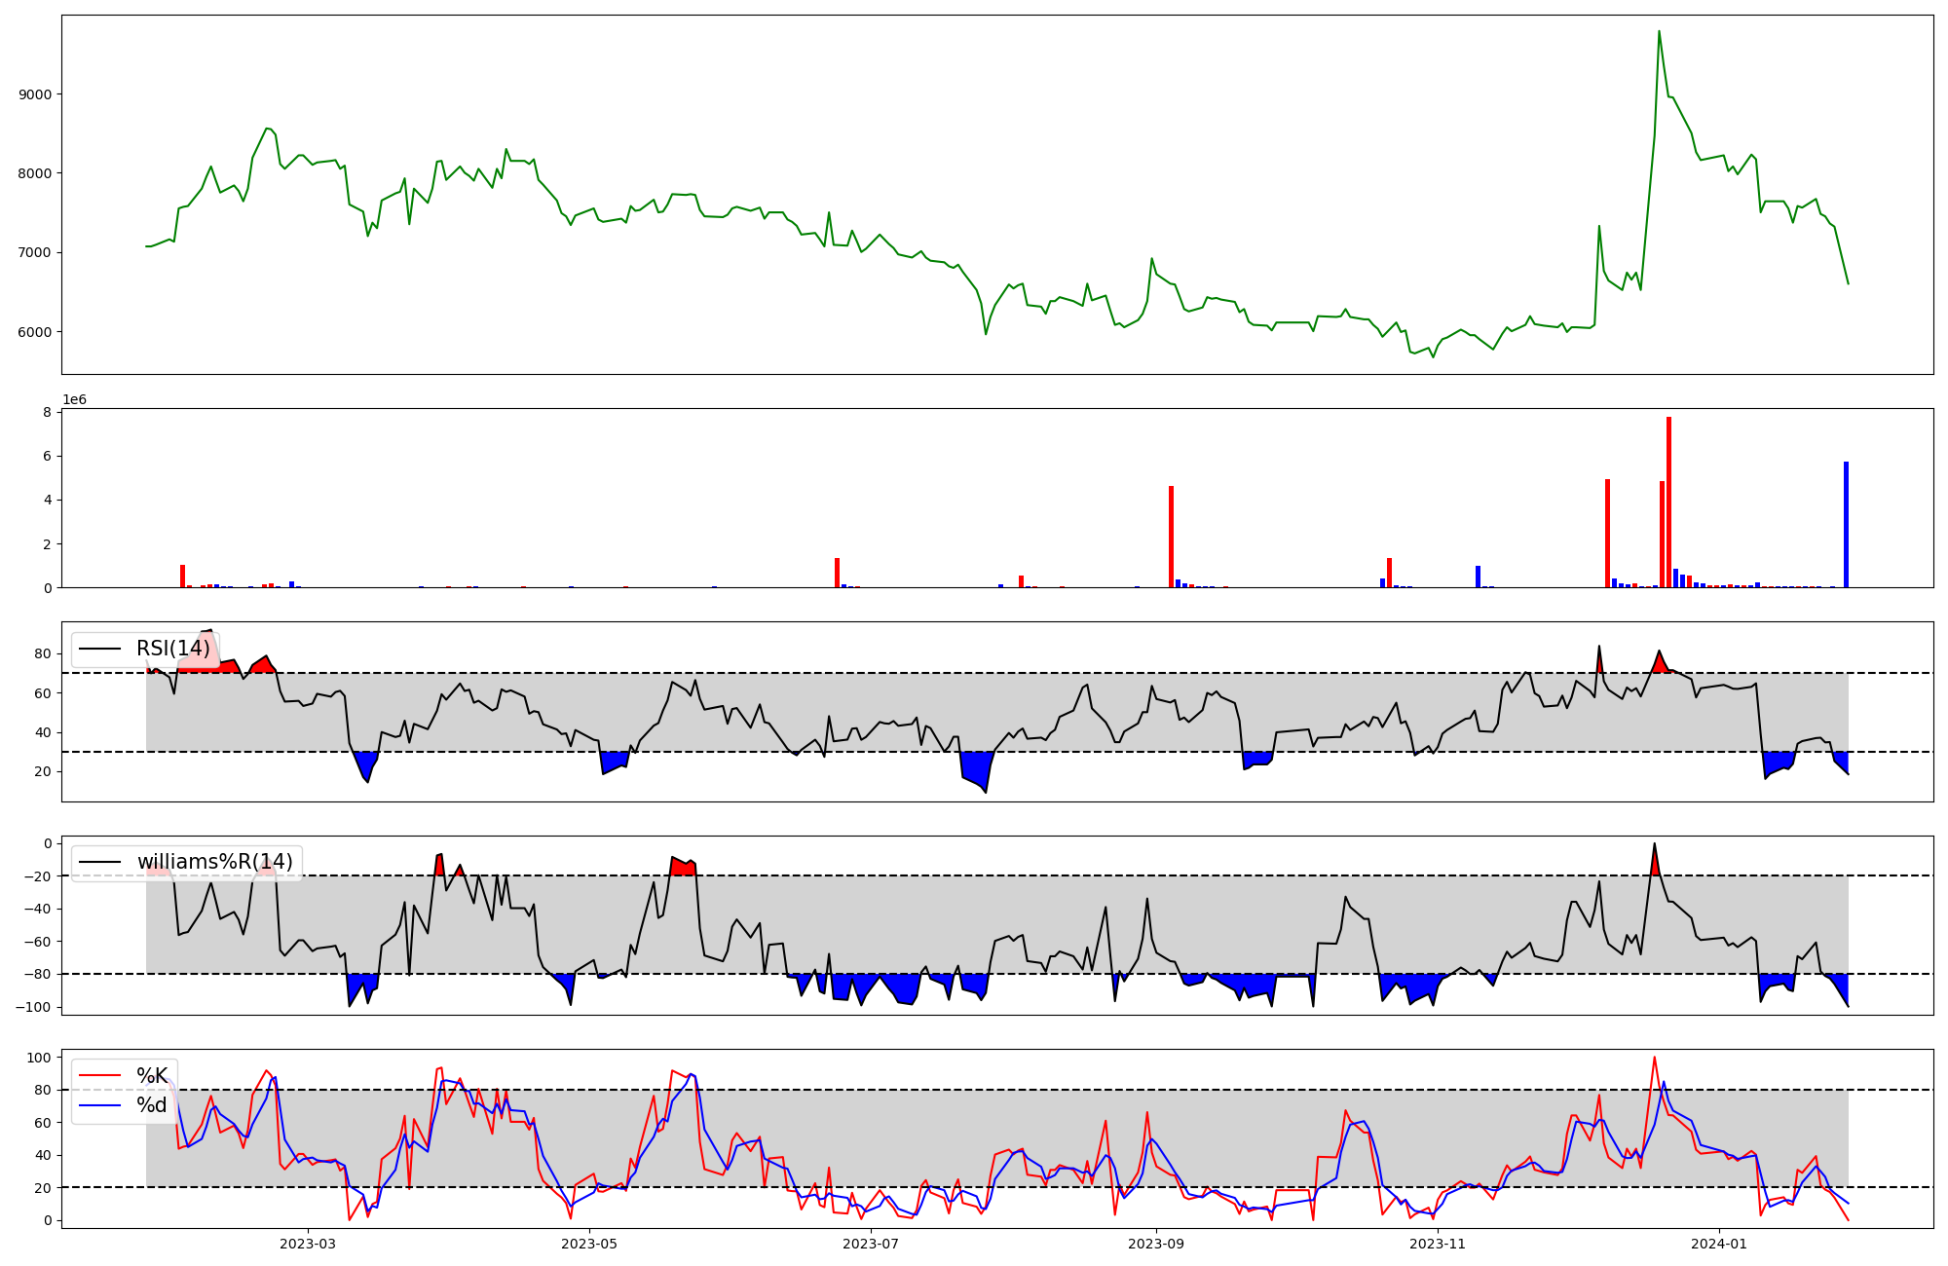Select the 2024-01 date tick label
Viewport: 1948px width, 1266px height.
[x=1718, y=1244]
